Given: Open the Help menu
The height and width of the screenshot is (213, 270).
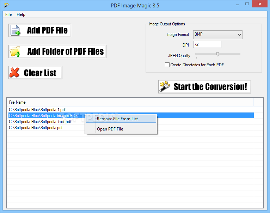Looking at the screenshot, I should click(21, 14).
